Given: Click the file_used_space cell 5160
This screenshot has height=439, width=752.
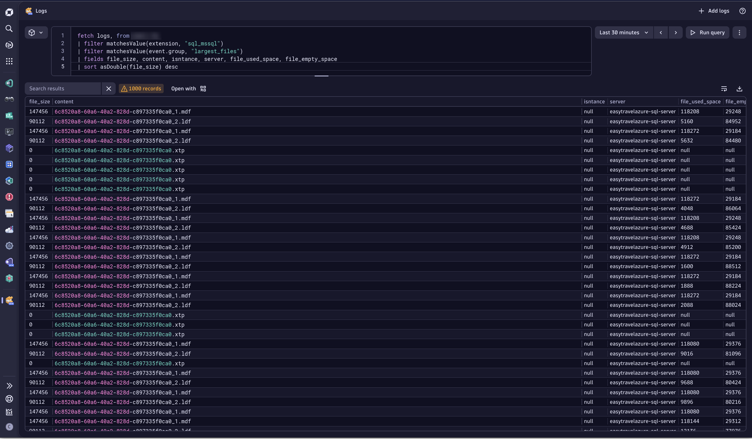Looking at the screenshot, I should point(687,121).
